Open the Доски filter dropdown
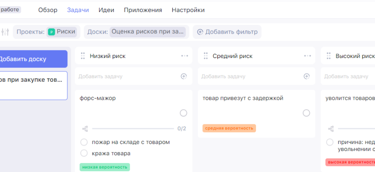Screen dimensions: 375x172 pos(148,32)
